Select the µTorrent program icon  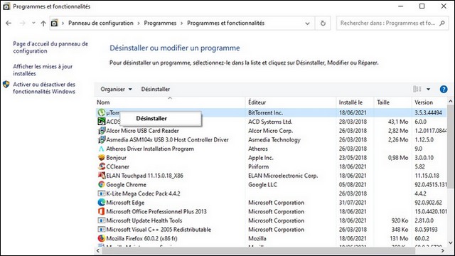pos(101,112)
